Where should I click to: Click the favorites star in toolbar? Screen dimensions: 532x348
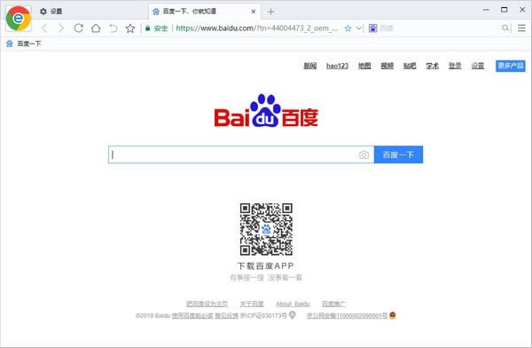130,28
